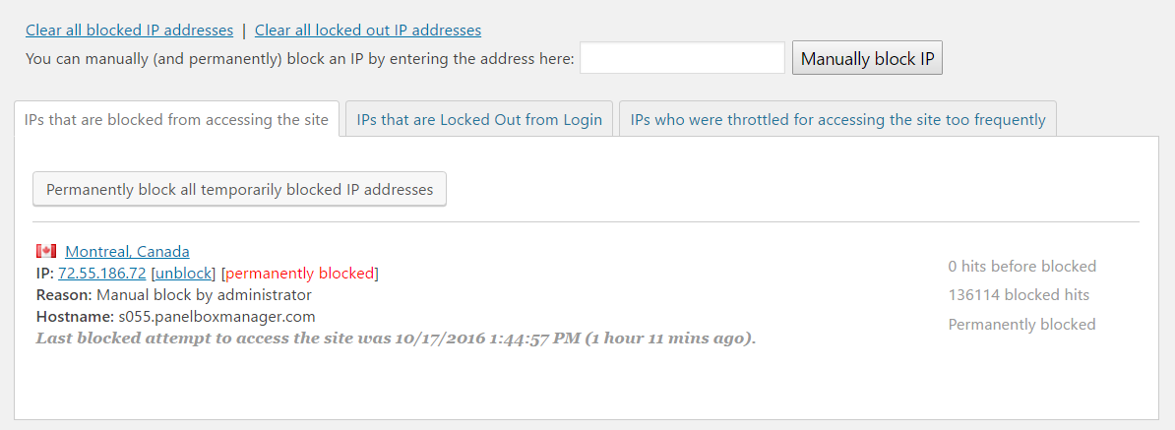Focus the manual IP address input field
The width and height of the screenshot is (1175, 430).
tap(683, 58)
